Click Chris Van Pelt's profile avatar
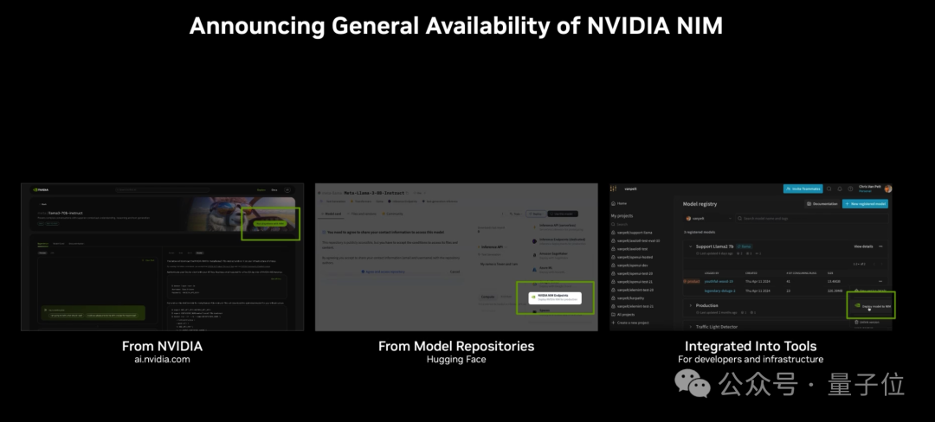935x422 pixels. pyautogui.click(x=887, y=189)
